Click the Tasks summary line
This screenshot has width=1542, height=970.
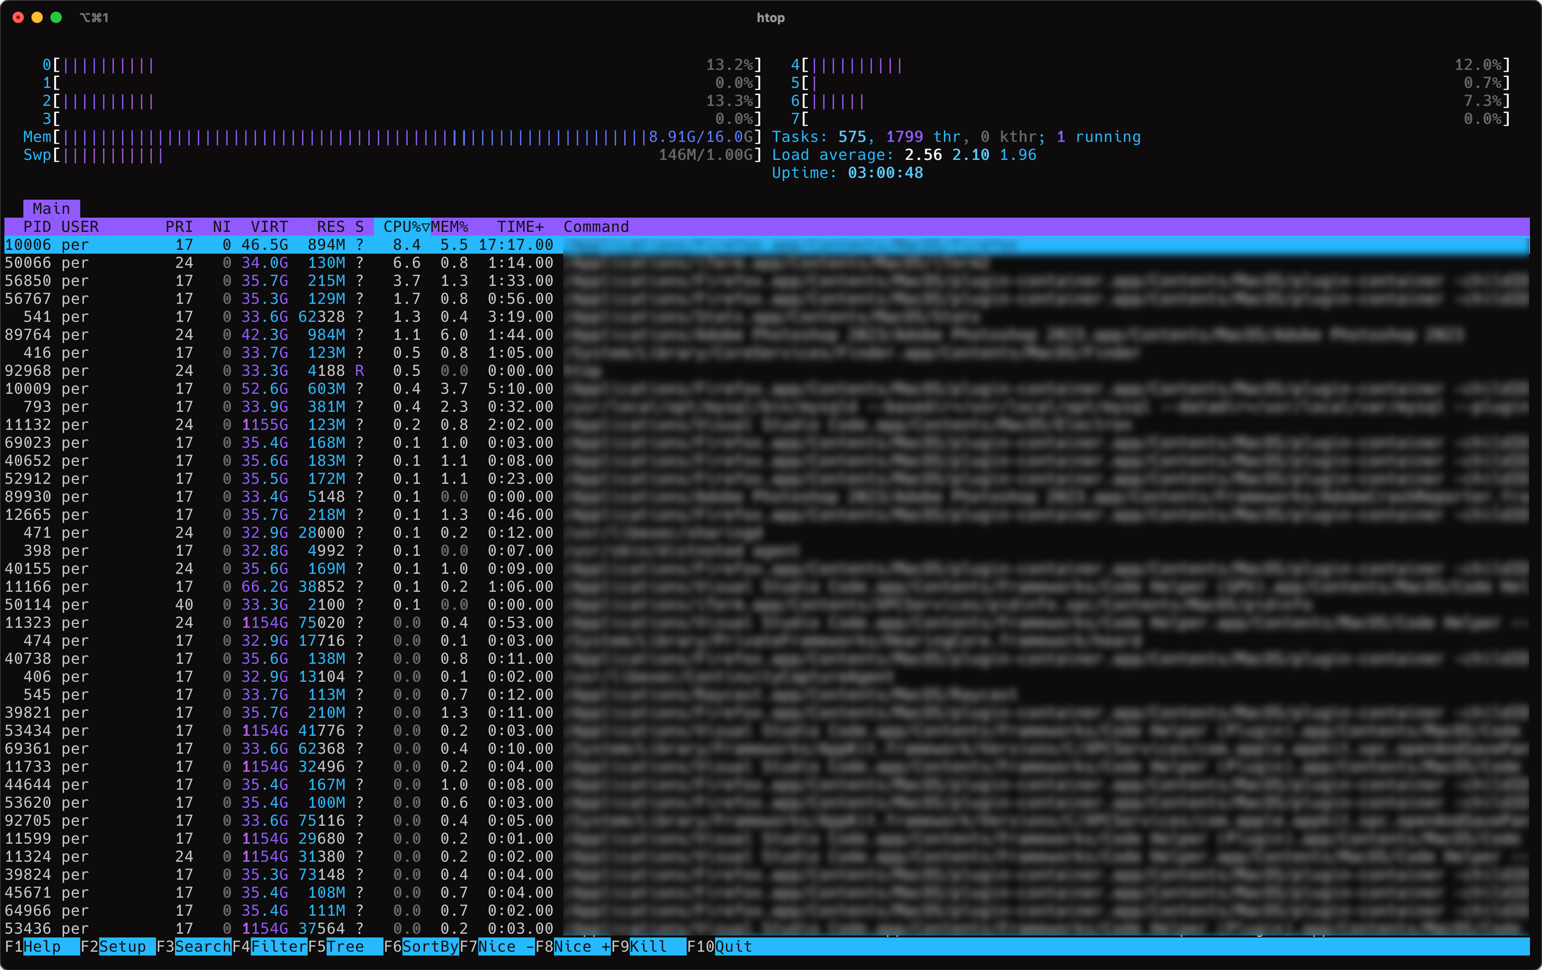956,137
